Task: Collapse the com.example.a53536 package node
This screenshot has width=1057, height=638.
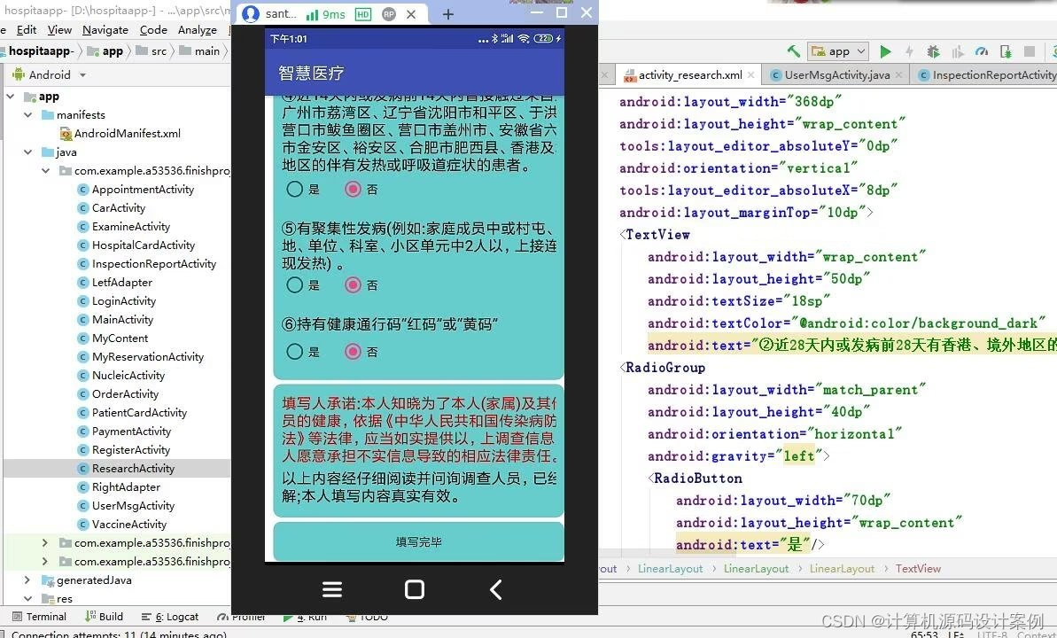Action: 45,170
